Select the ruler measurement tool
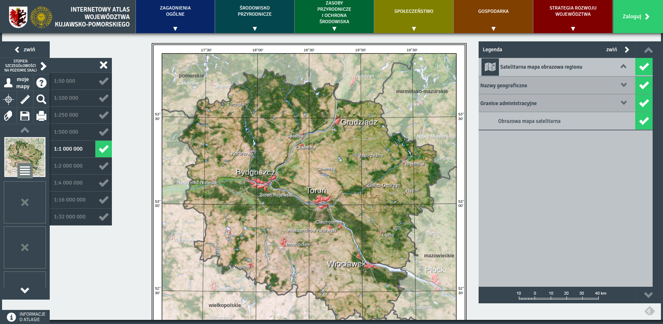Image resolution: width=663 pixels, height=324 pixels. pos(25,99)
